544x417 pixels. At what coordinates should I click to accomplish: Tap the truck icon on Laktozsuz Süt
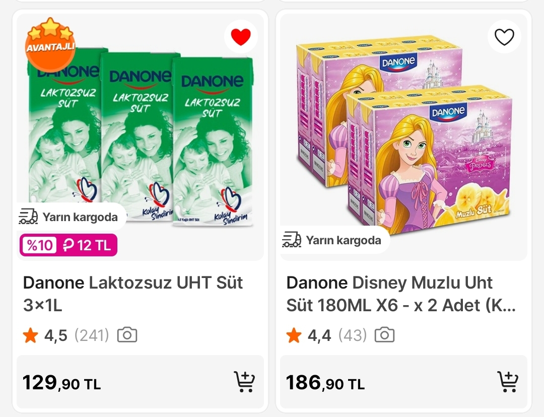click(28, 217)
